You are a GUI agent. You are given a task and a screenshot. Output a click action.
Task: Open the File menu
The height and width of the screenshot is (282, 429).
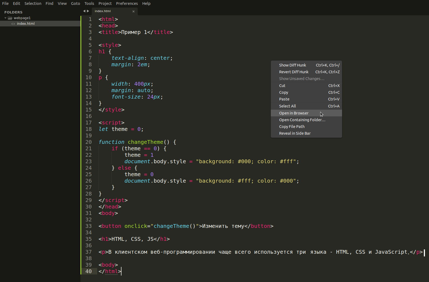tap(5, 4)
